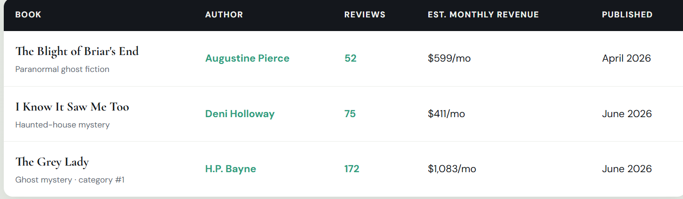The image size is (683, 199).
Task: Select the book title The Blight of Briar's End
Action: pos(77,51)
